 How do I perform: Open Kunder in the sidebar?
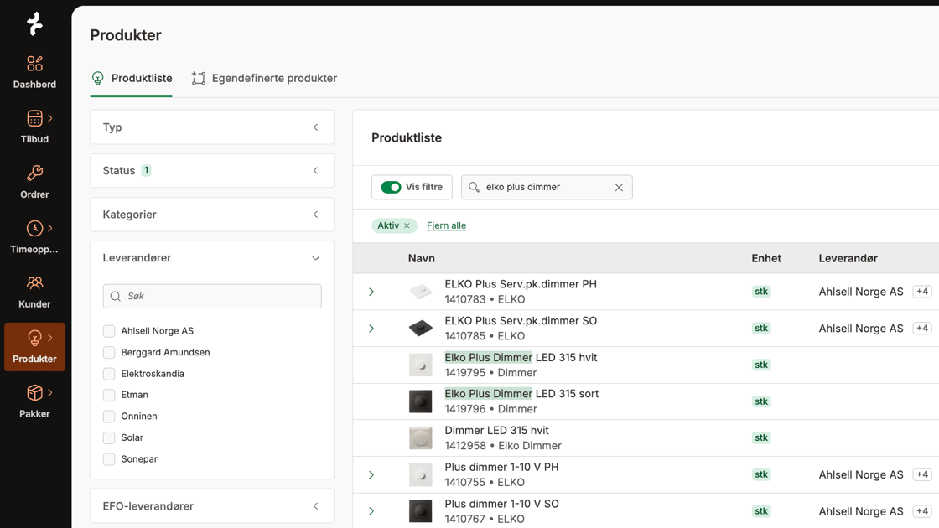34,292
